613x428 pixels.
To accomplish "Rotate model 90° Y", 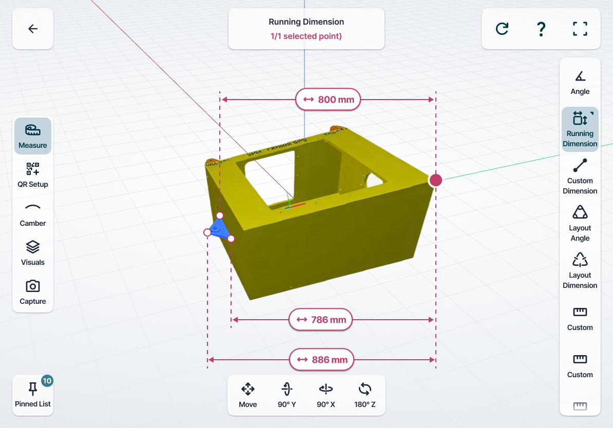I will tap(287, 395).
